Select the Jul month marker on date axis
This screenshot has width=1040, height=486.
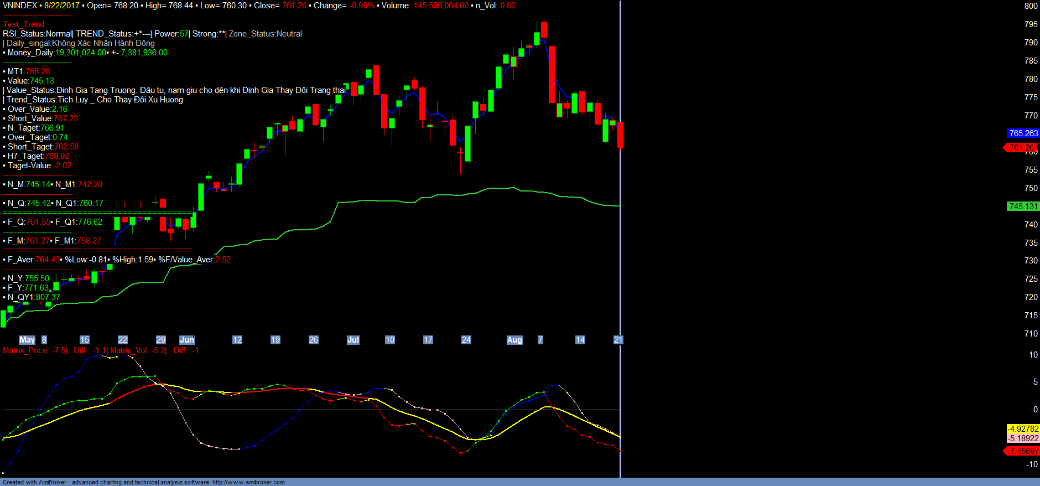(x=353, y=340)
